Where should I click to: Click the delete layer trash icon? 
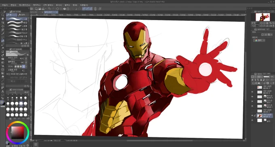click(273, 83)
